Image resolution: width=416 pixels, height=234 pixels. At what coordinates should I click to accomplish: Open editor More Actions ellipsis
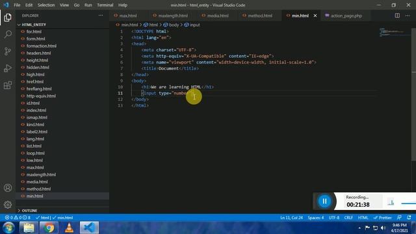click(408, 16)
